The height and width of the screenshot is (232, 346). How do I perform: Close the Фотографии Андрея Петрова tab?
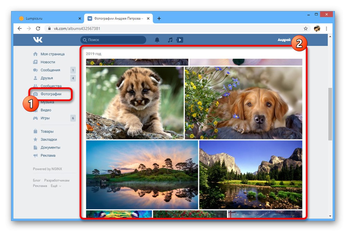[148, 19]
